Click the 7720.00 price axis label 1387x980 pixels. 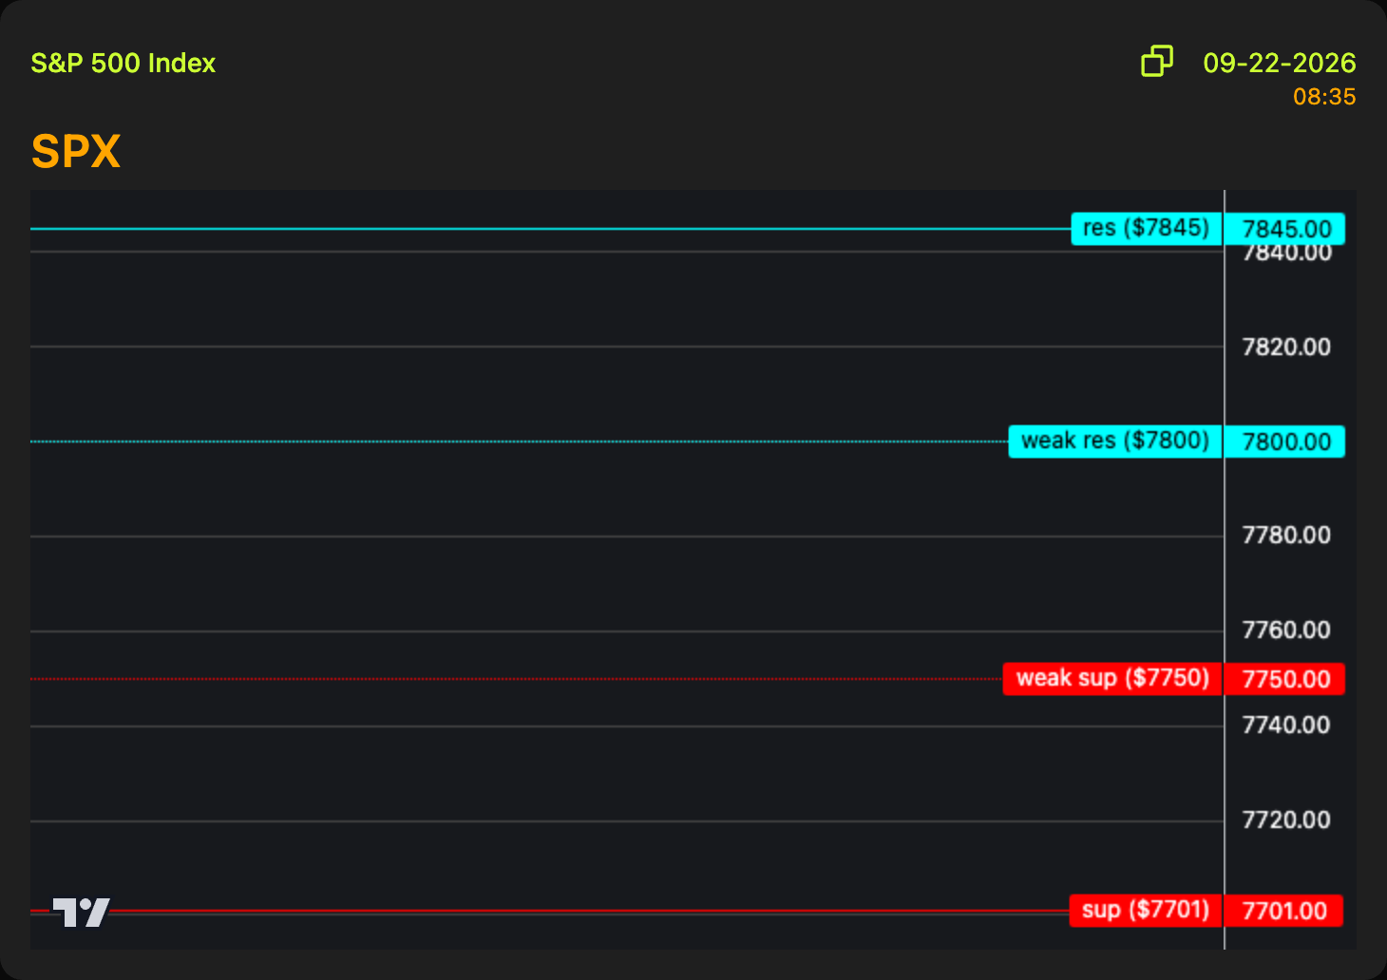(1286, 820)
